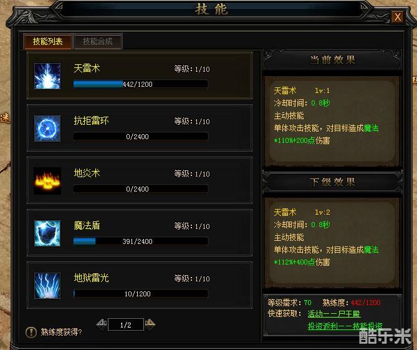
Task: Select the 地炎术 flame skill icon
Action: point(47,181)
